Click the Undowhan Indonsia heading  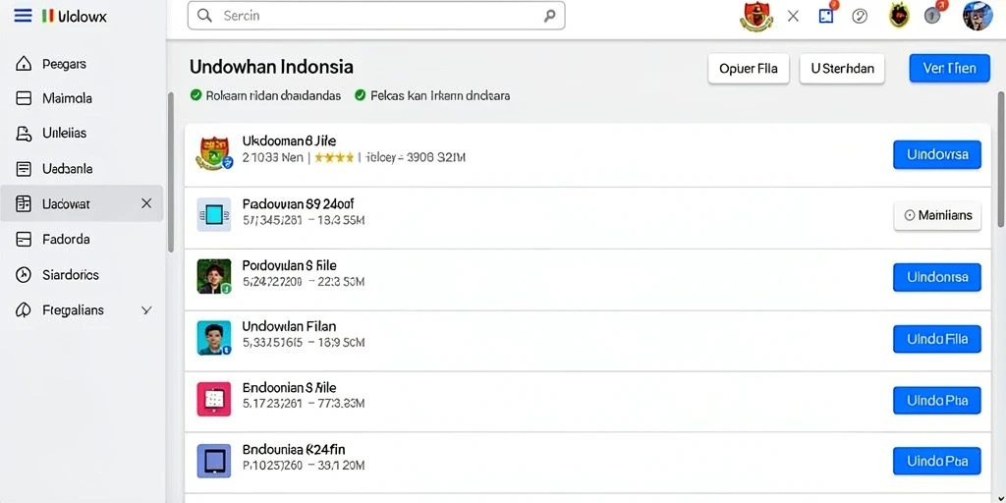[x=271, y=67]
